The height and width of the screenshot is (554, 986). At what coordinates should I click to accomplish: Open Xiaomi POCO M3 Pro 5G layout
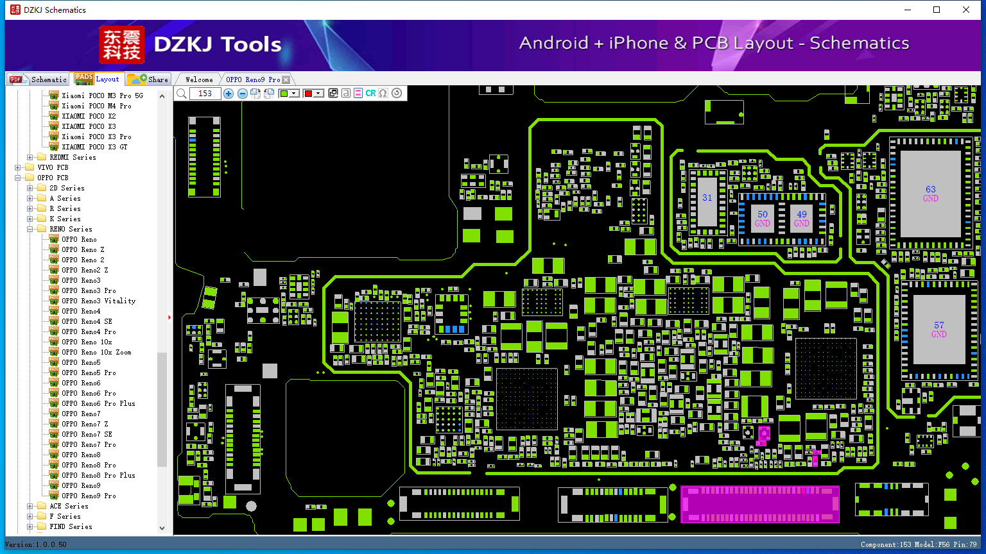tap(103, 96)
